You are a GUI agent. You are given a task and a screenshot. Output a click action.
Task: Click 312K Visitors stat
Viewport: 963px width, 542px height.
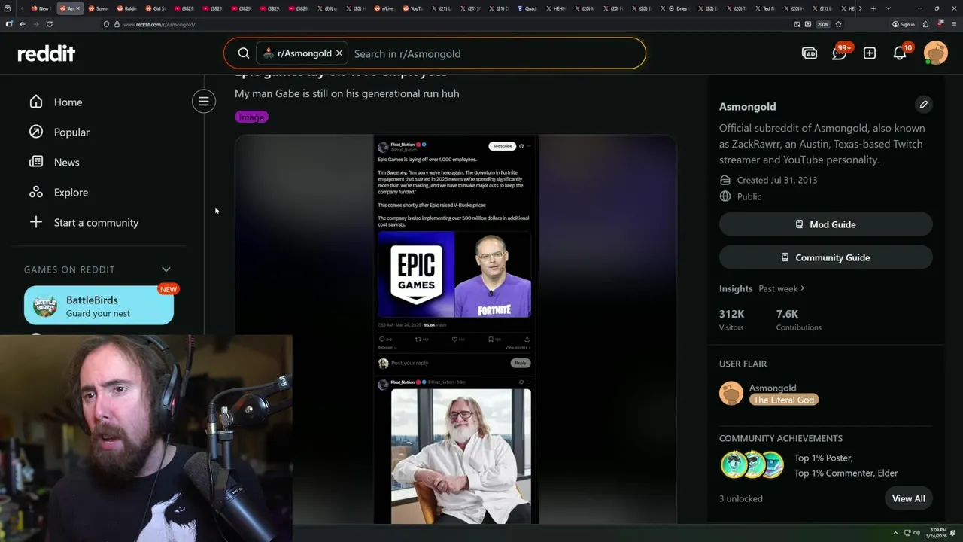(731, 320)
